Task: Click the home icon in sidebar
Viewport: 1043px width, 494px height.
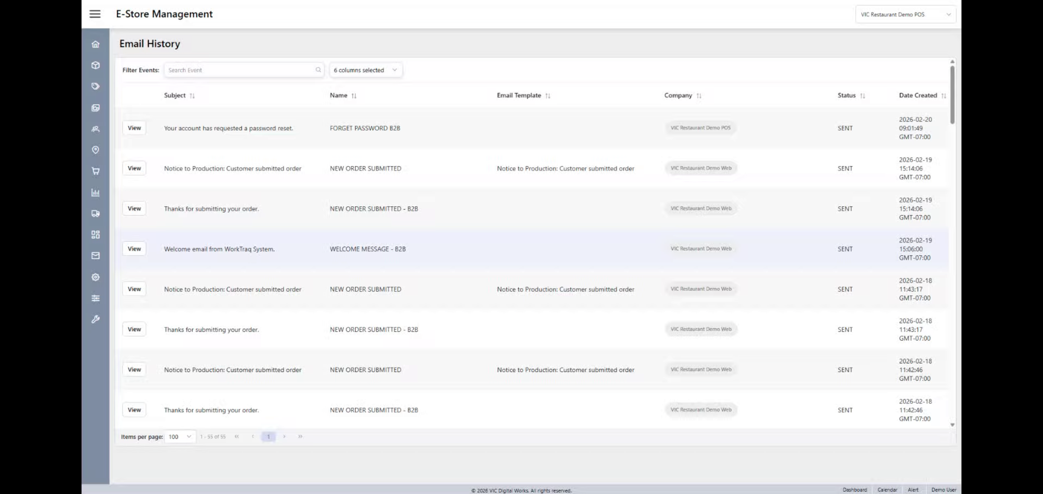Action: click(96, 44)
